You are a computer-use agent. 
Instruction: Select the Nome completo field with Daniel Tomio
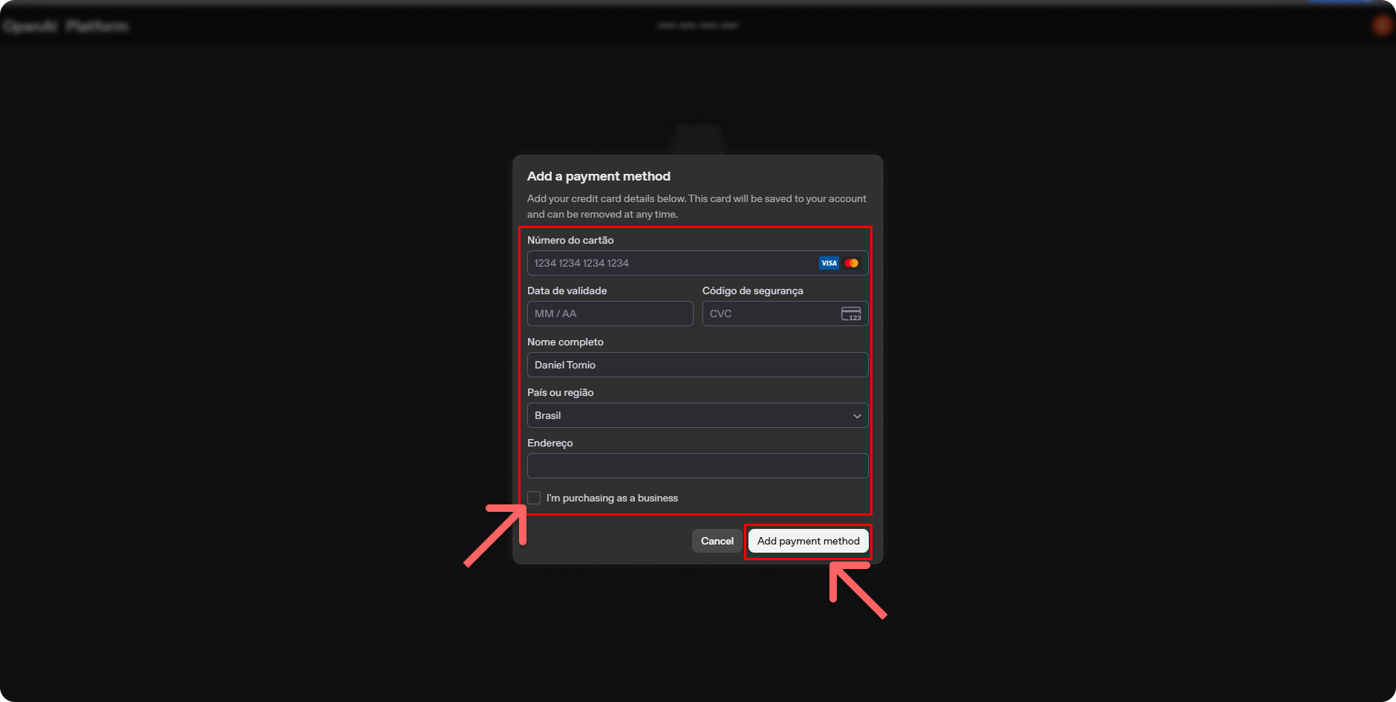(x=697, y=365)
